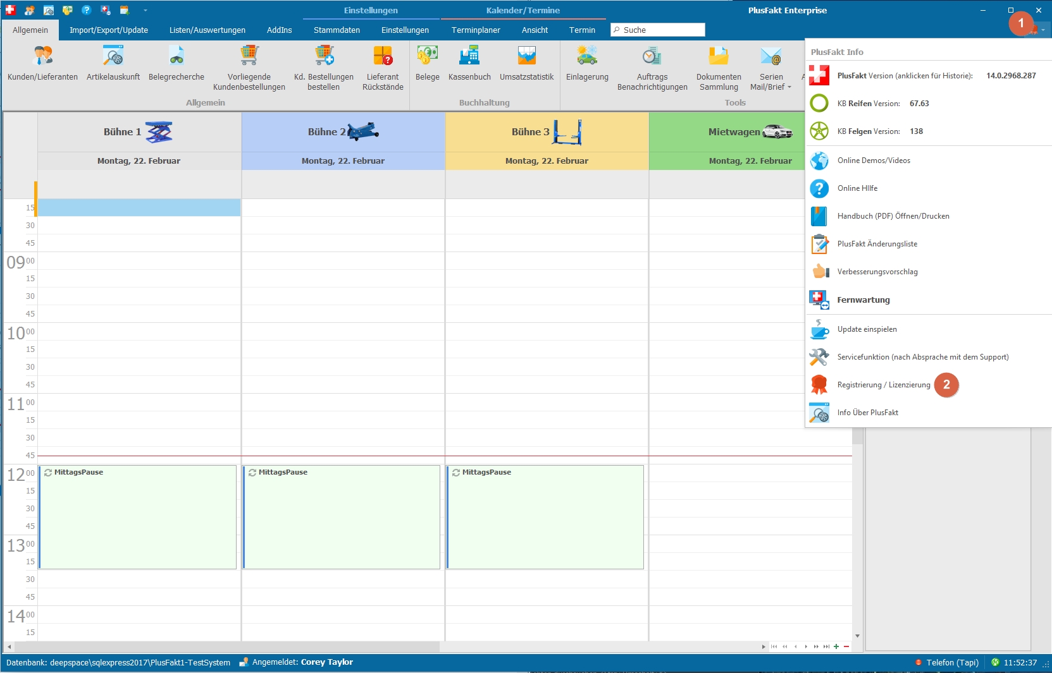Viewport: 1052px width, 673px height.
Task: Open Kunden/Lieferanten from the ribbon
Action: point(42,64)
